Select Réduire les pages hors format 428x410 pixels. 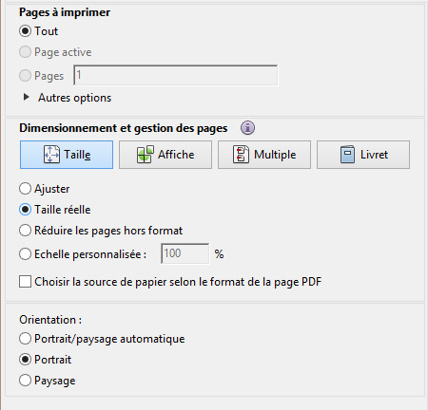pos(25,231)
